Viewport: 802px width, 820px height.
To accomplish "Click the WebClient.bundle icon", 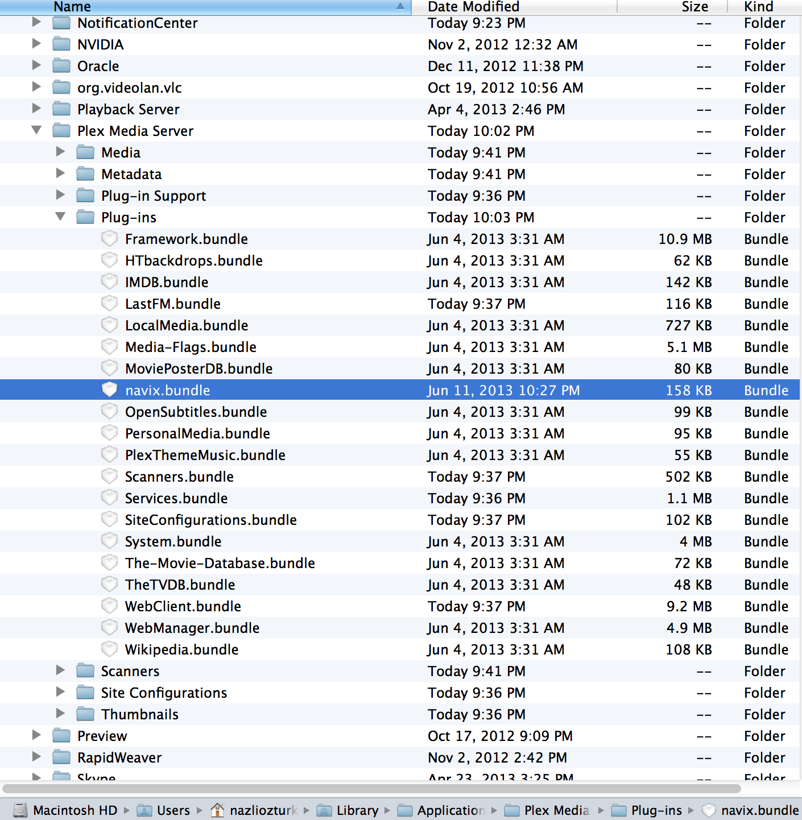I will (109, 606).
